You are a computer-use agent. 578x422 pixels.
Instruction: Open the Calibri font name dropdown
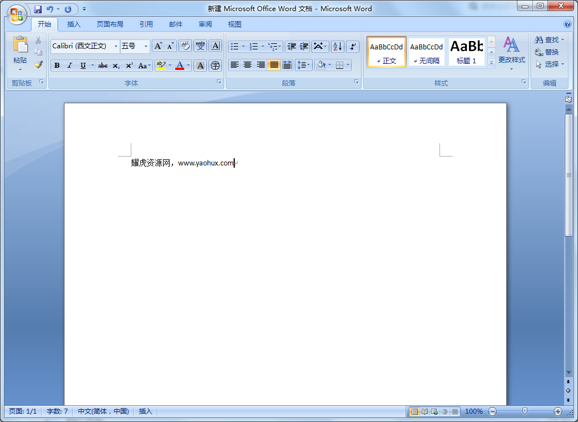click(x=116, y=46)
